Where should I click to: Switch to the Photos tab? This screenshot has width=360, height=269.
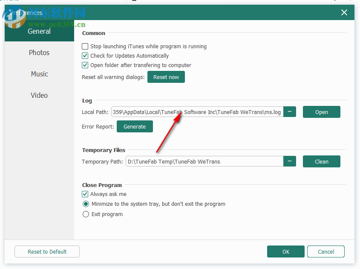pyautogui.click(x=39, y=53)
